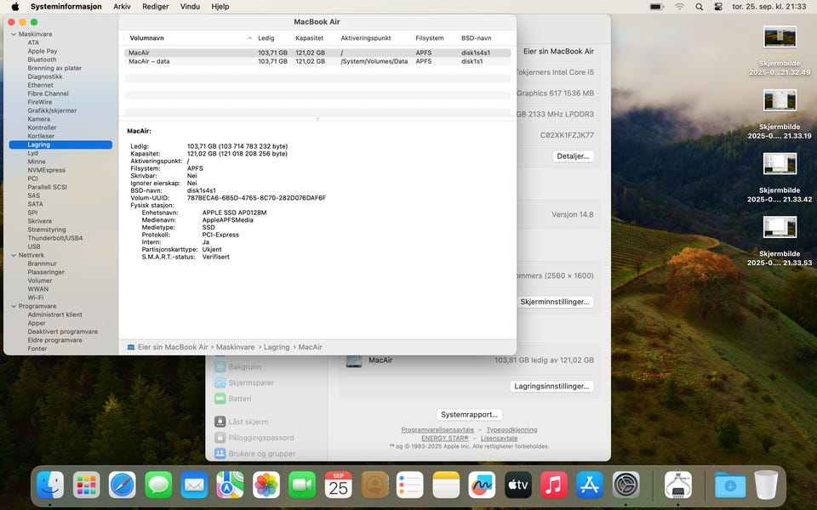Select the MacAir – data volume row
The height and width of the screenshot is (510, 817).
coord(149,61)
